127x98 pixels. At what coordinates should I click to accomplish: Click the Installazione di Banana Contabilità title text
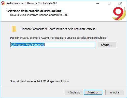click(32, 3)
